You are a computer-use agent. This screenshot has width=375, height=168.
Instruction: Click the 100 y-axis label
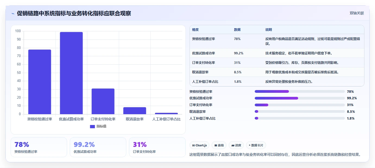(18, 31)
